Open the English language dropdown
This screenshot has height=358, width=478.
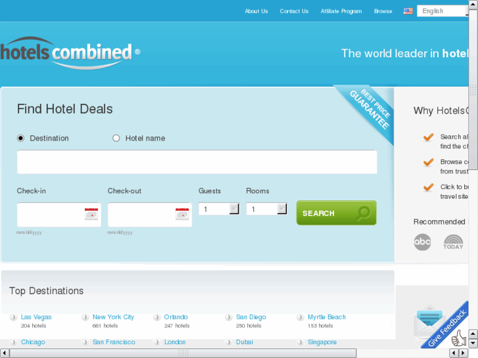[442, 11]
